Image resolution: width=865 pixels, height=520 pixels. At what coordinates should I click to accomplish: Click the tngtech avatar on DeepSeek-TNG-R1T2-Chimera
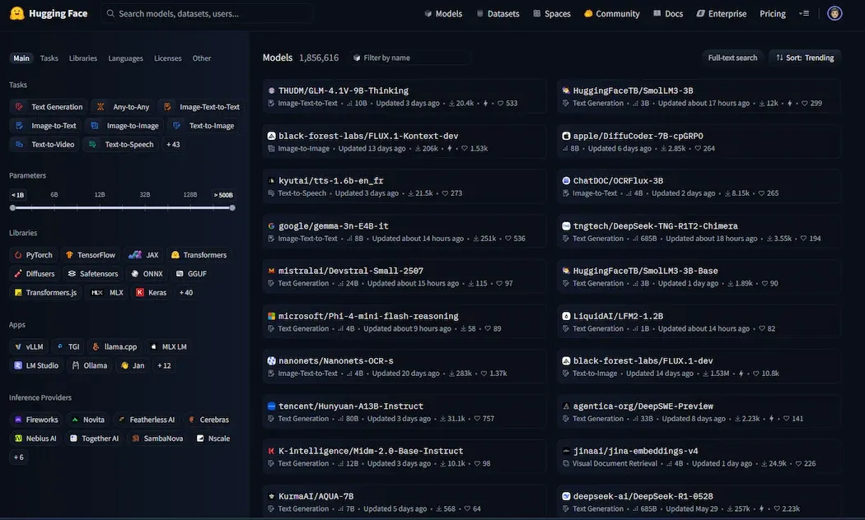click(x=566, y=225)
